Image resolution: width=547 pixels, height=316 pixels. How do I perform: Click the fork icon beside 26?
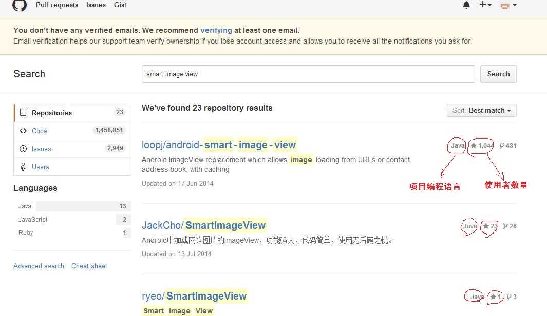click(x=505, y=226)
